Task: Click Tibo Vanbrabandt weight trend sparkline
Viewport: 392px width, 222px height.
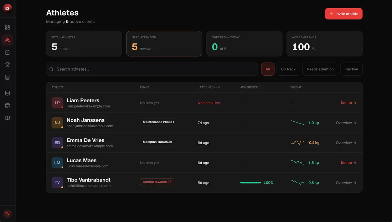Action: click(298, 182)
